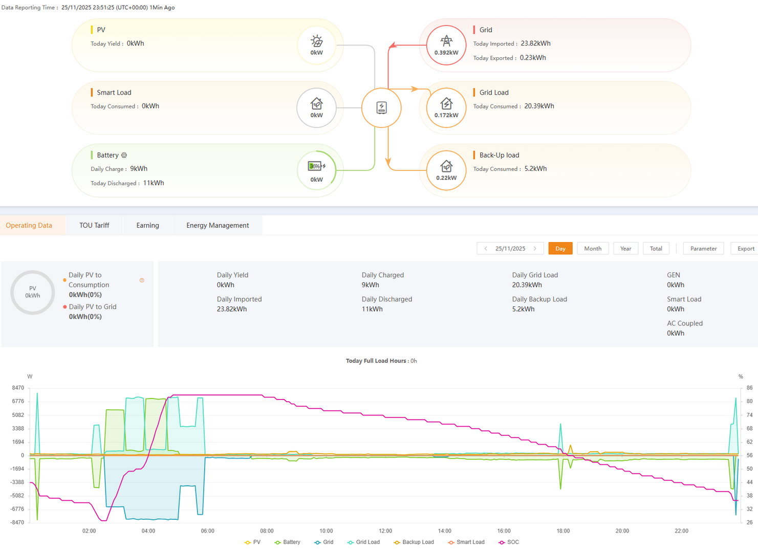Select the Month view button

coord(593,249)
